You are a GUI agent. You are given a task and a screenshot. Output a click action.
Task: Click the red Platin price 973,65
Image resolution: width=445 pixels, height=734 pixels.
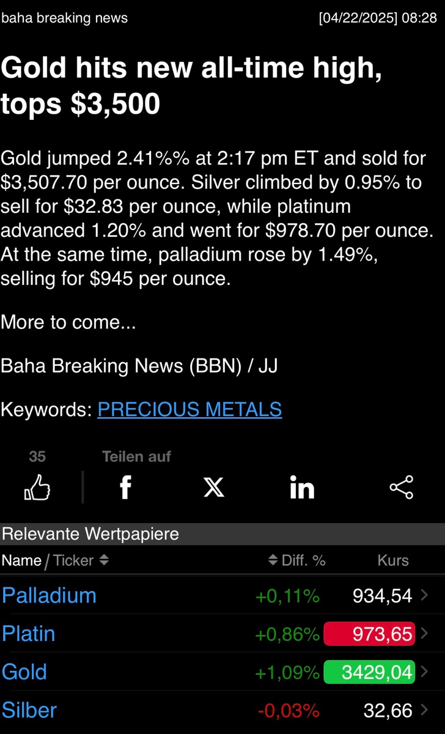point(369,634)
